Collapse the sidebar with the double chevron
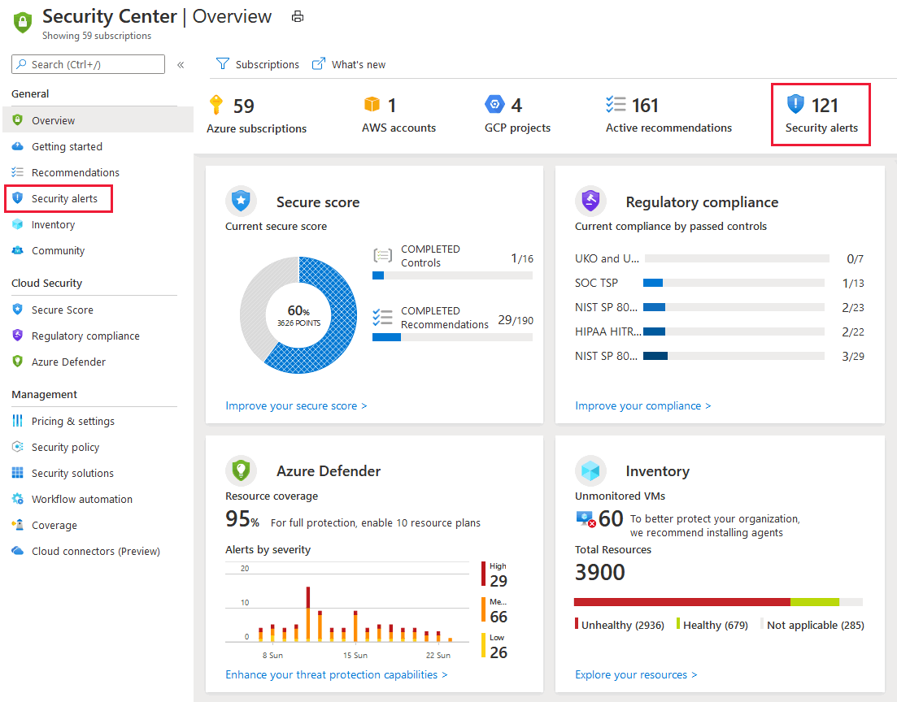Screen dimensions: 897x702 click(x=181, y=65)
